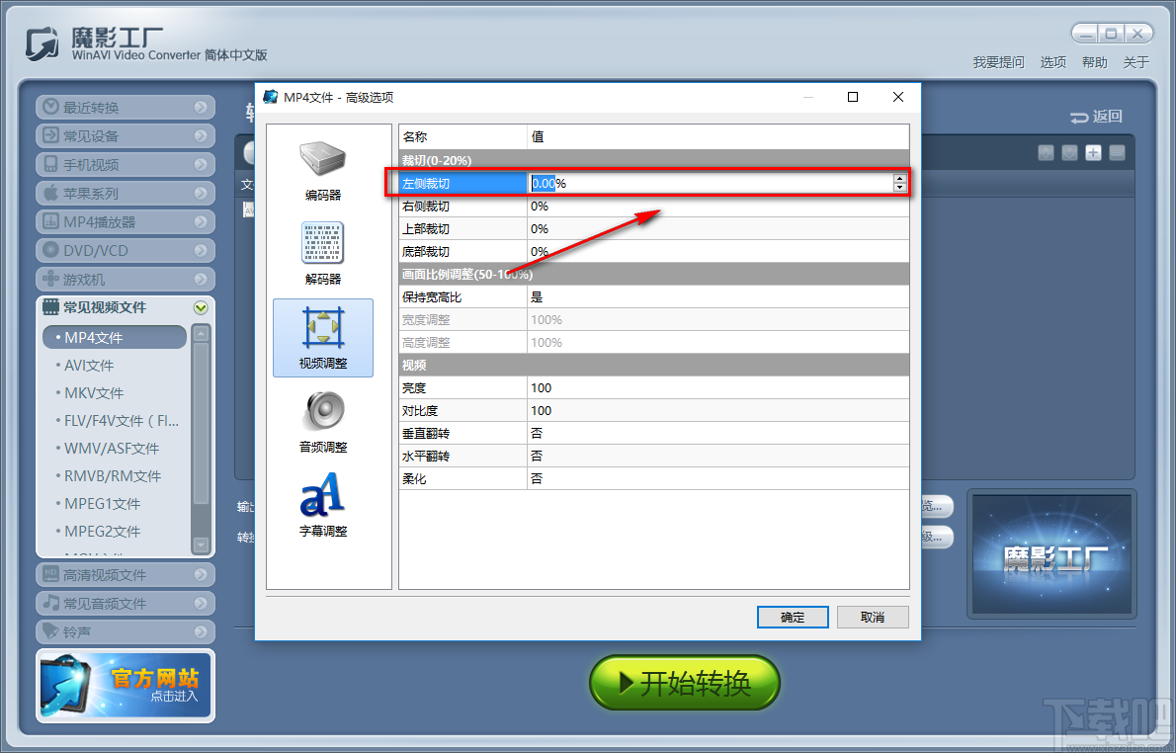Click the 水平翻转 value 否
This screenshot has height=753, width=1176.
(x=717, y=456)
